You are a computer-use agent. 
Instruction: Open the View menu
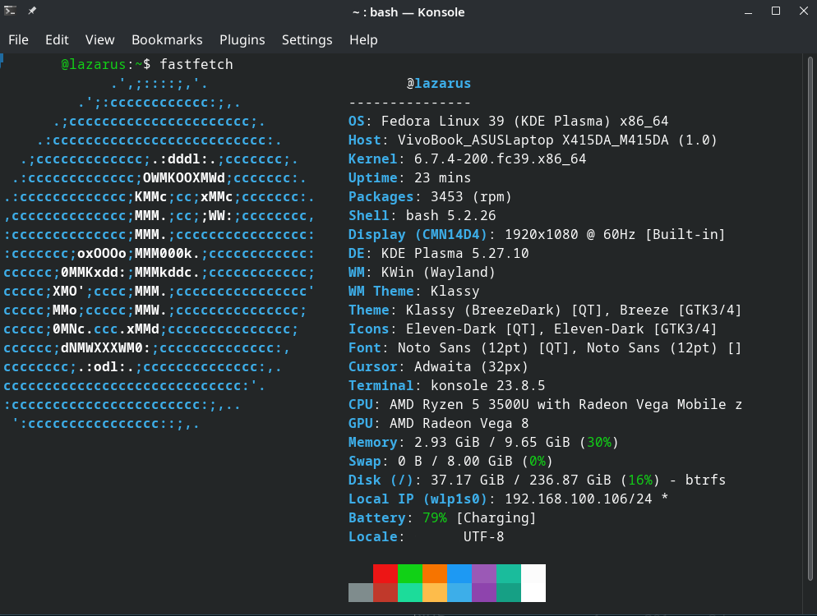(99, 39)
